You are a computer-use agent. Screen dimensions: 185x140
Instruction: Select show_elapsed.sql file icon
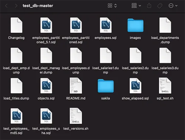click(135, 86)
